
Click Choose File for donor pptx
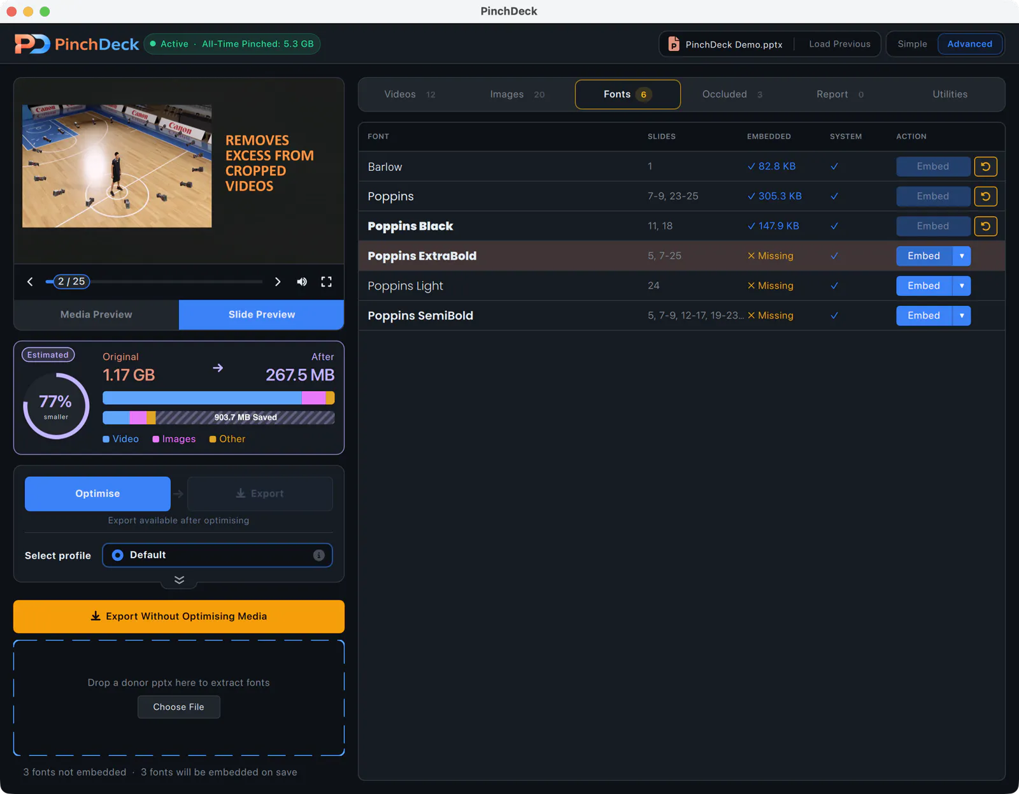click(179, 707)
